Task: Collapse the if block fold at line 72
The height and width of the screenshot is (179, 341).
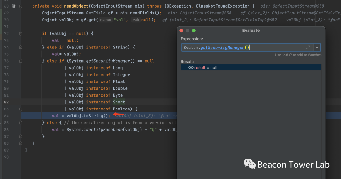Action: click(21, 34)
